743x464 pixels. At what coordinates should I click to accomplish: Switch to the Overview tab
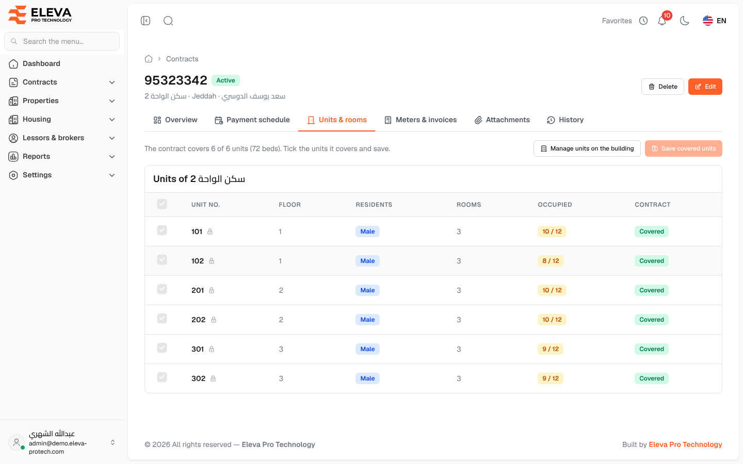[x=175, y=120]
